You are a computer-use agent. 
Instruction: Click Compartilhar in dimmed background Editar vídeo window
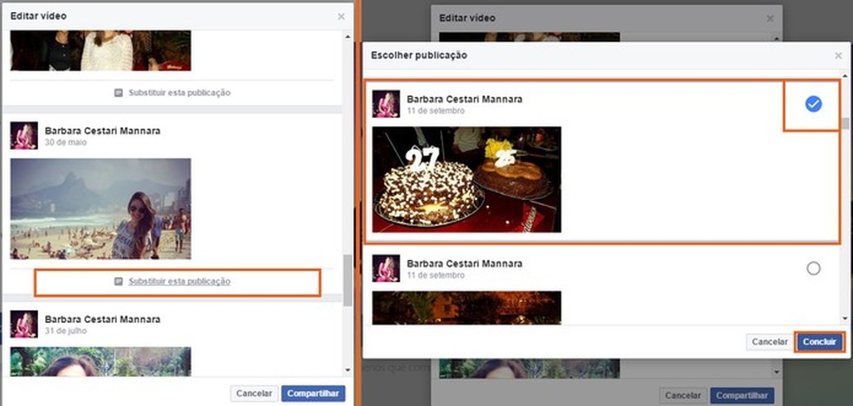[x=742, y=396]
